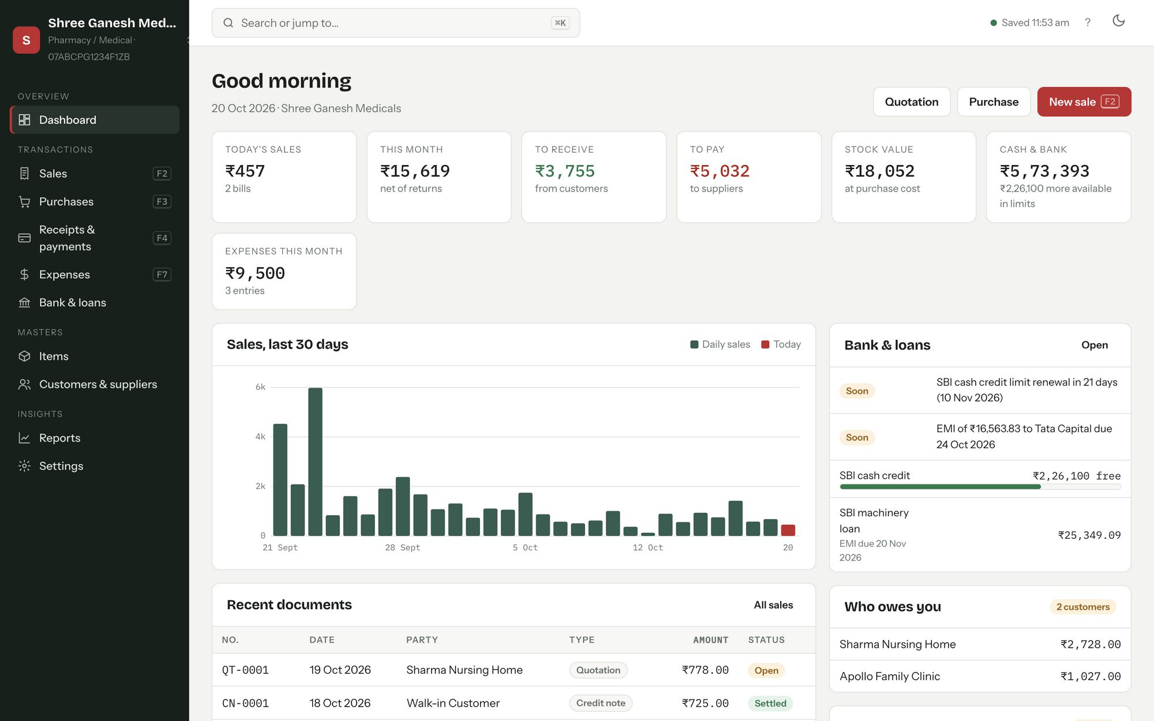
Task: Click Daily sales green legend swatch
Action: point(694,344)
